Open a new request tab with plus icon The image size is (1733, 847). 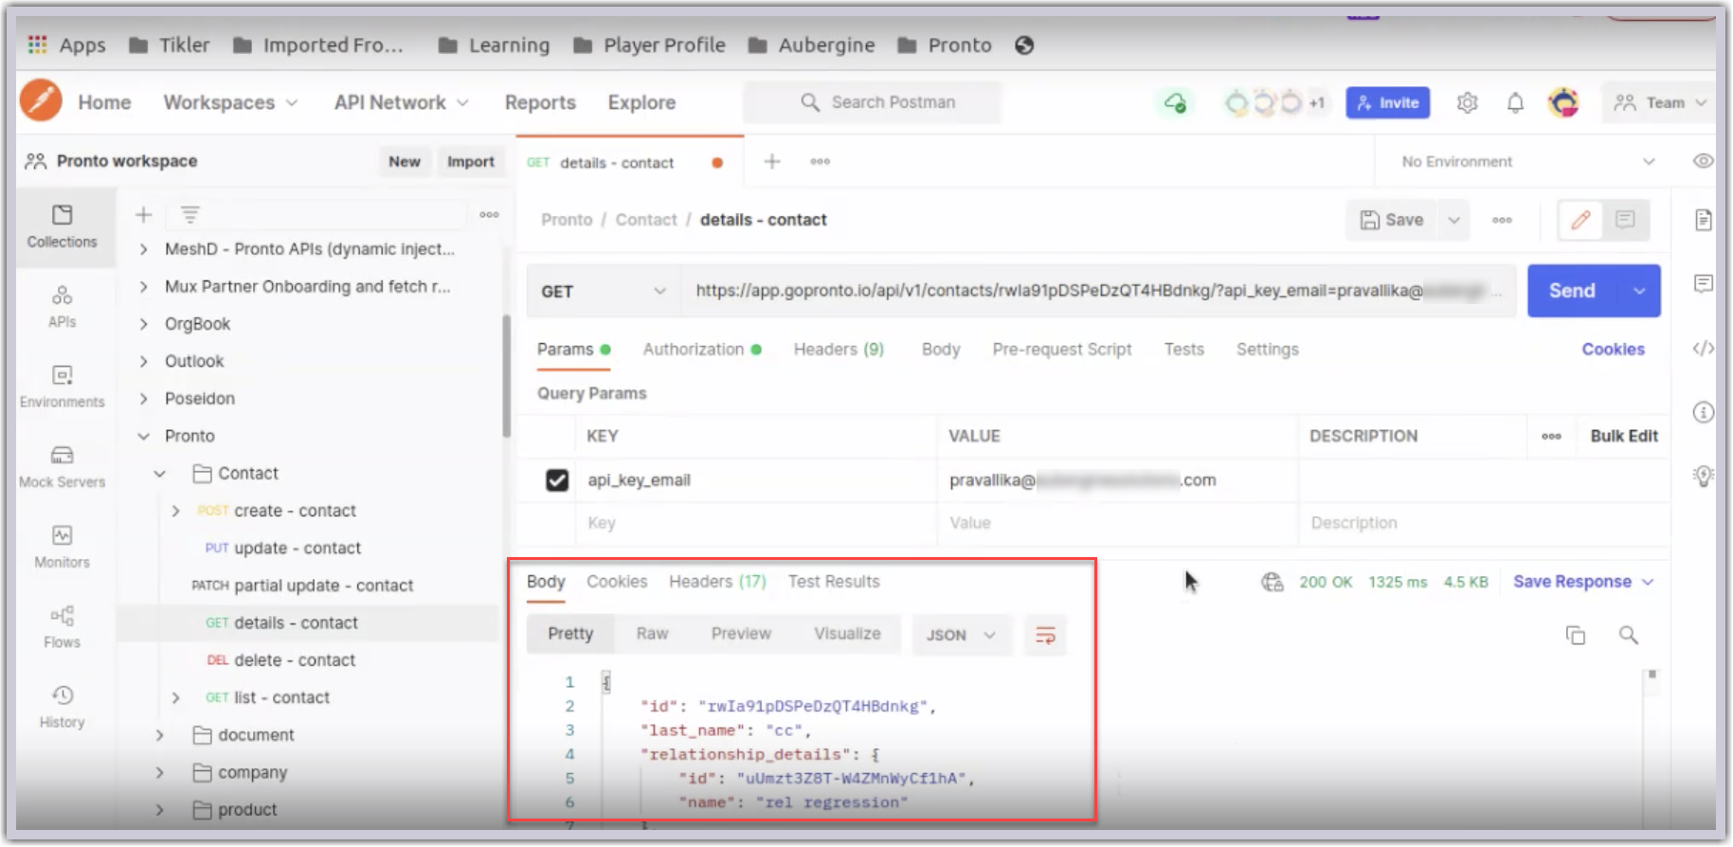(772, 161)
